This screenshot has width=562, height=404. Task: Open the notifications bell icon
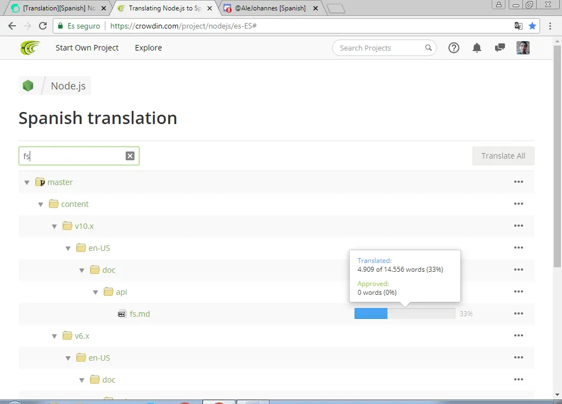[477, 48]
